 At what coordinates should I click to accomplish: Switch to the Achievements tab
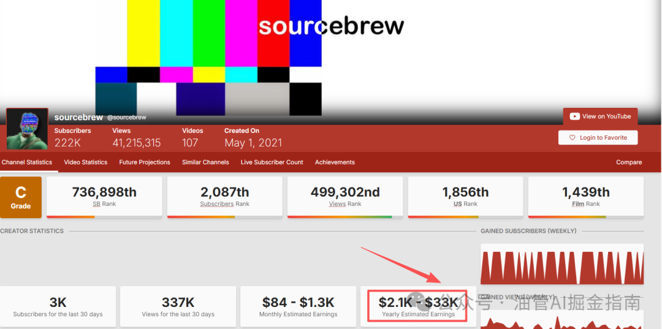pyautogui.click(x=335, y=162)
